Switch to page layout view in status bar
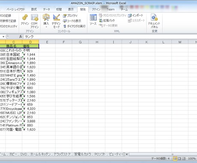The height and width of the screenshot is (163, 197). tap(179, 158)
